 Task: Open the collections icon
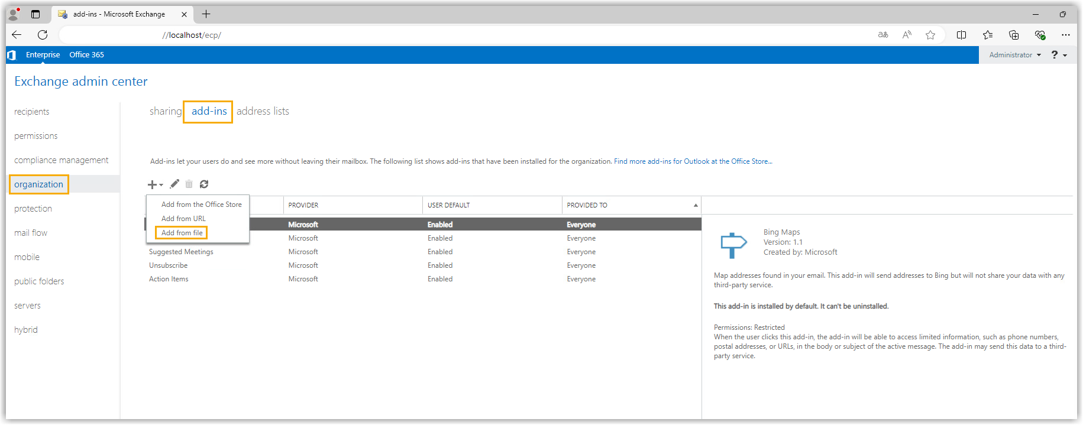click(1014, 35)
